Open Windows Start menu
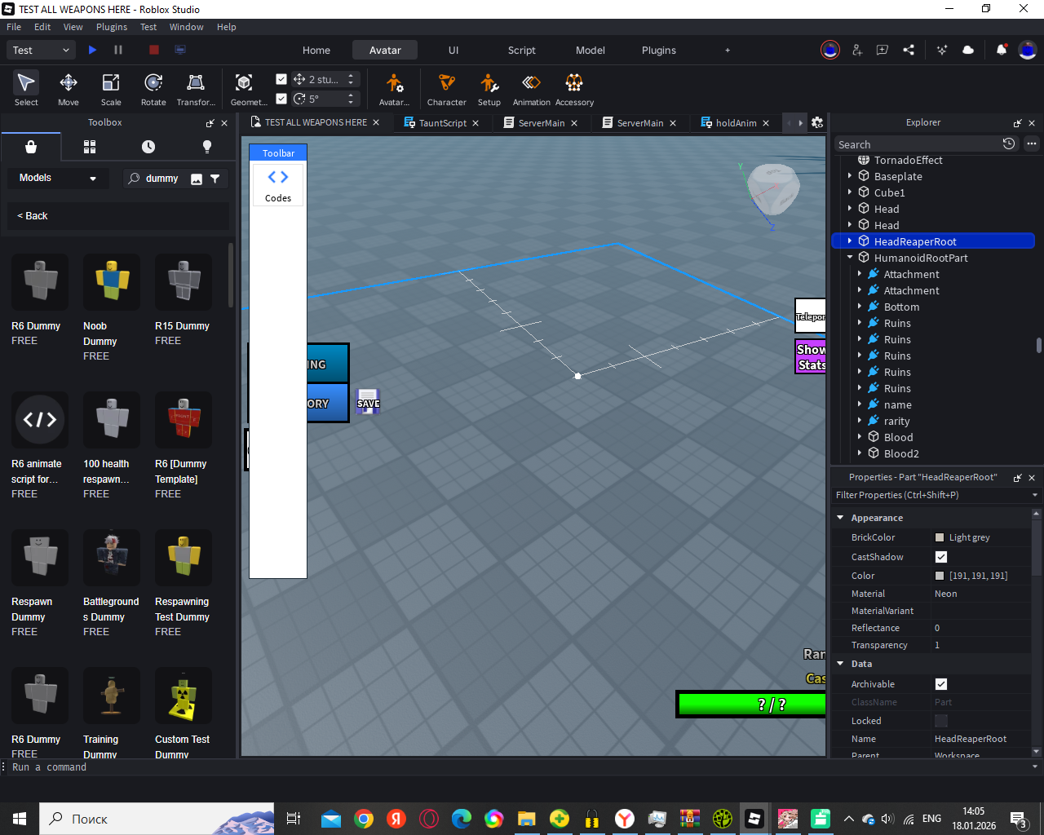The width and height of the screenshot is (1044, 835). (20, 819)
